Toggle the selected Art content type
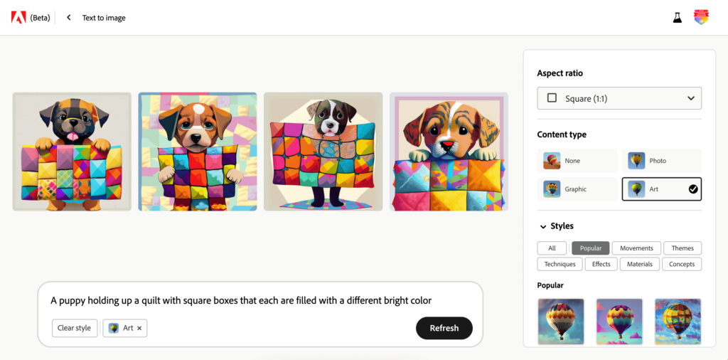 [x=662, y=189]
